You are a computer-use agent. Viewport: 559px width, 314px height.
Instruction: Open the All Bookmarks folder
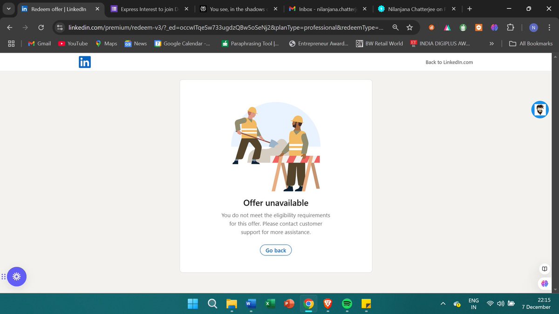[x=531, y=43]
